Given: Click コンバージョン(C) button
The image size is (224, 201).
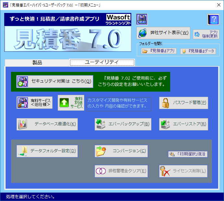Looking at the screenshot, I should click(121, 151).
